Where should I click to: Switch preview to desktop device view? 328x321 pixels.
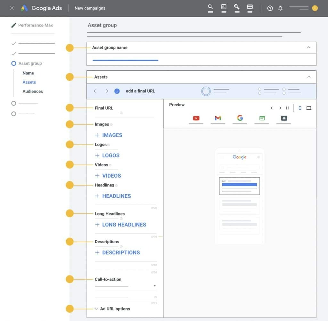click(x=309, y=108)
